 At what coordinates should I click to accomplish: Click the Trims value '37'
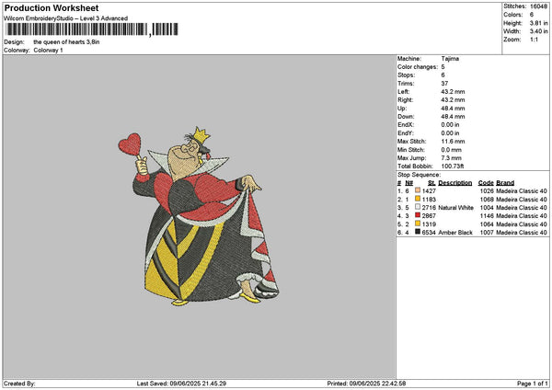pos(444,84)
